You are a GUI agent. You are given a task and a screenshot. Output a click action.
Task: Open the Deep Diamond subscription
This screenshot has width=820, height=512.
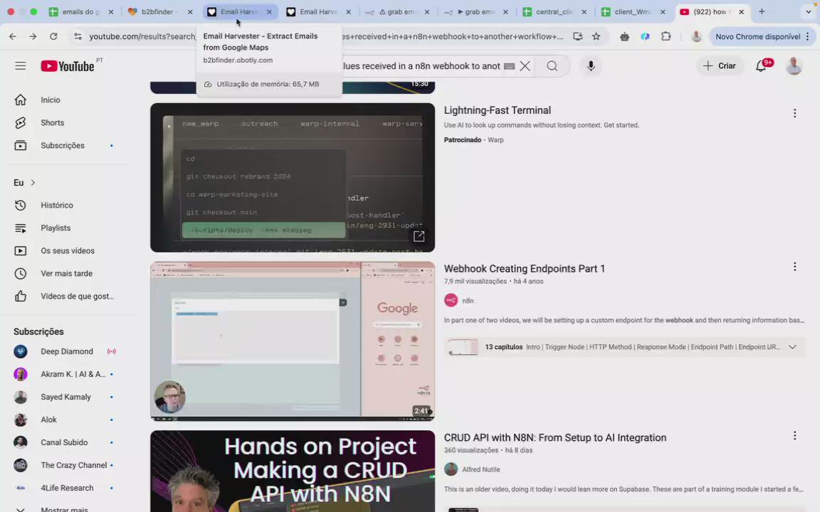pos(68,351)
